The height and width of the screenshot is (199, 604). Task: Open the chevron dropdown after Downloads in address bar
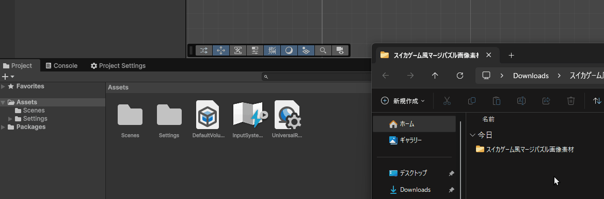coord(559,76)
